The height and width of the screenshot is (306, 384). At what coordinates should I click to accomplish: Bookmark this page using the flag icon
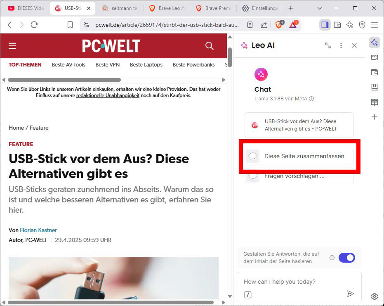click(x=70, y=25)
